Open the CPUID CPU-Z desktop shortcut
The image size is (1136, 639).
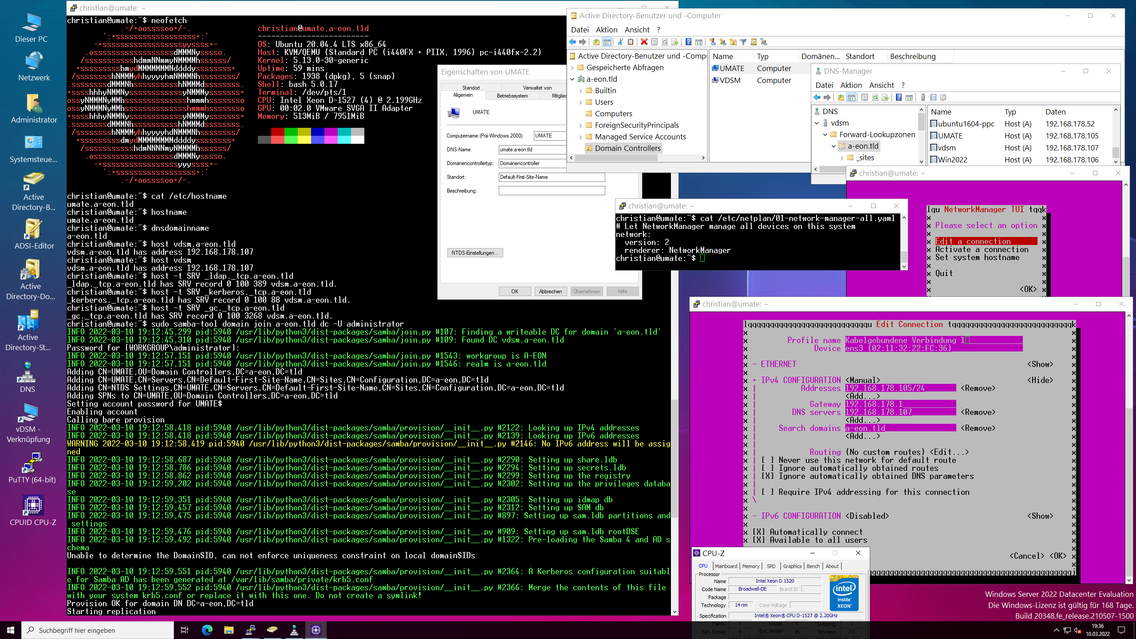(x=33, y=511)
